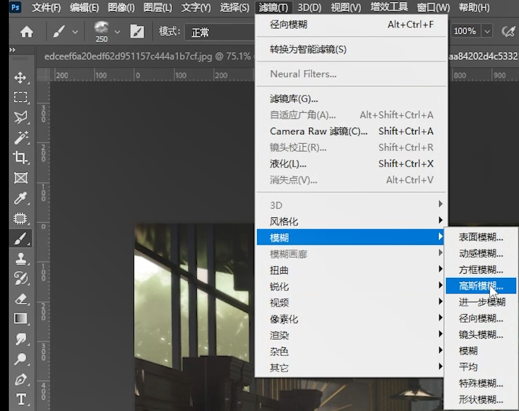Open the 帮助(H) menu
The height and width of the screenshot is (411, 519).
(474, 8)
